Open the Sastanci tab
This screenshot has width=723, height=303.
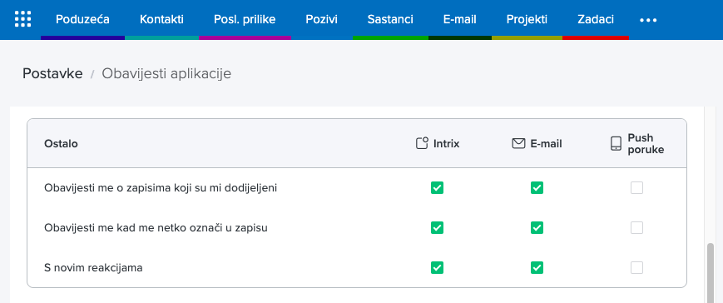(x=390, y=19)
